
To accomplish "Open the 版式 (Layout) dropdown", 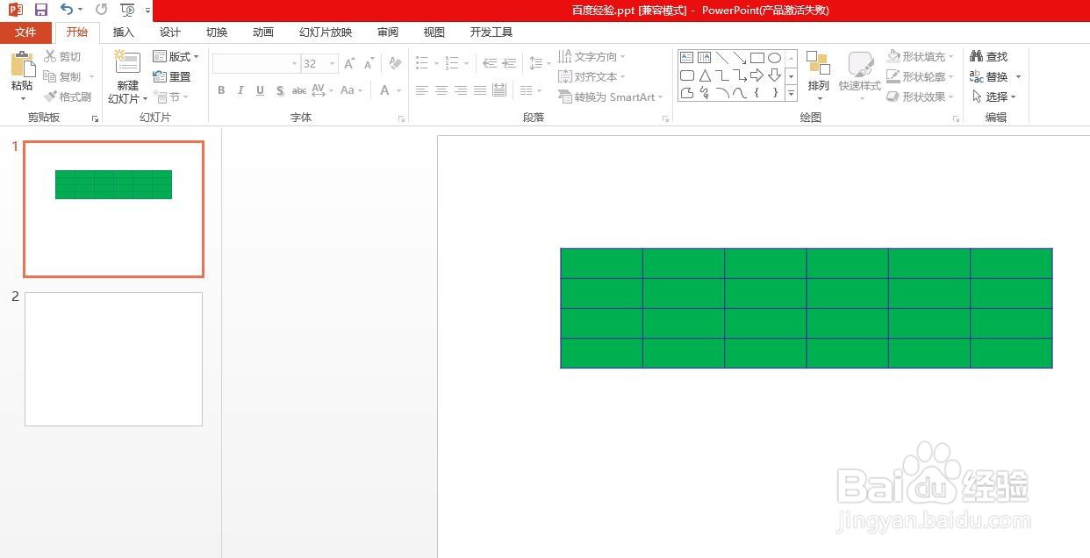I will pos(176,56).
